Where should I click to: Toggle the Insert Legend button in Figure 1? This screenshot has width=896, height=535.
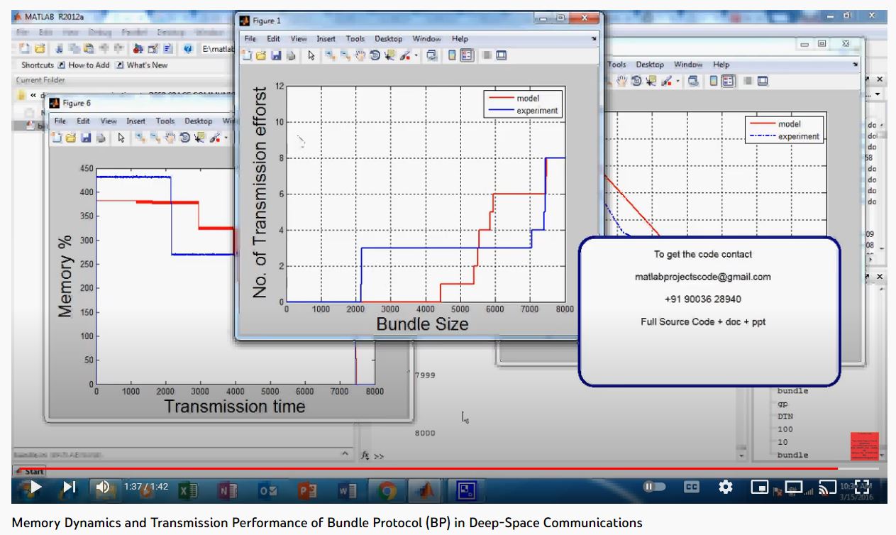(x=467, y=56)
